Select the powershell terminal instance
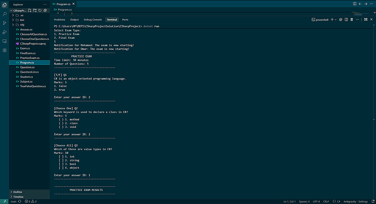Viewport: 376px width, 204px height. 320,19
